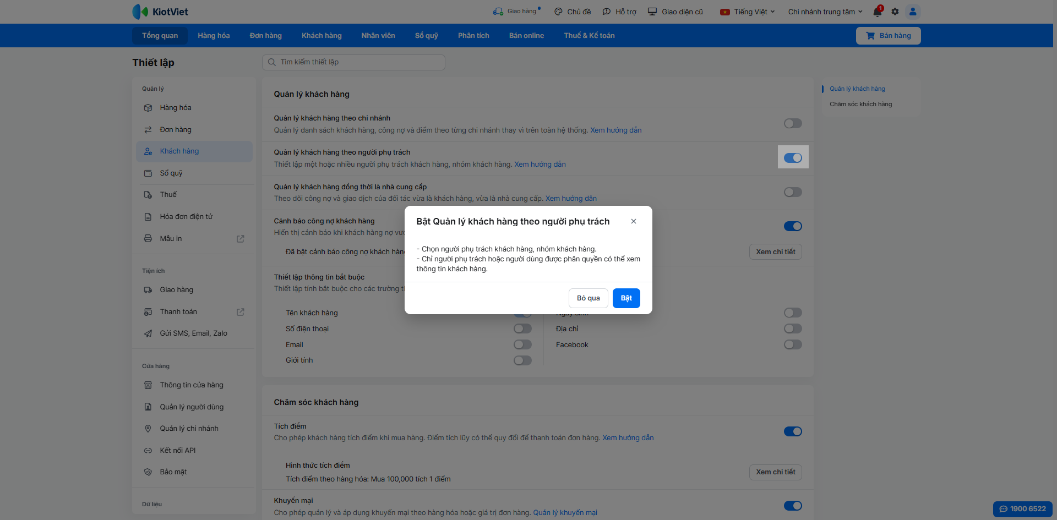Open the Hàng hóa menu in navigation bar

(214, 36)
